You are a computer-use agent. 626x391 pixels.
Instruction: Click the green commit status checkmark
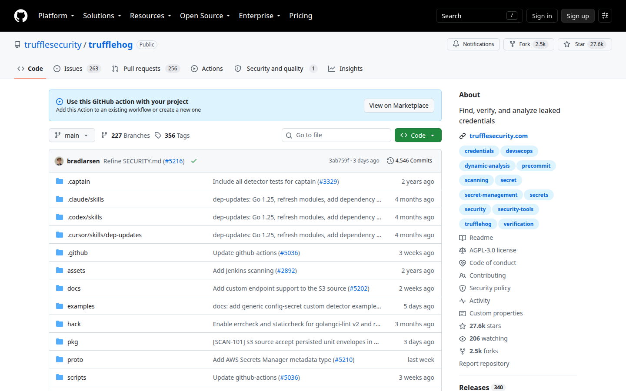pos(194,161)
